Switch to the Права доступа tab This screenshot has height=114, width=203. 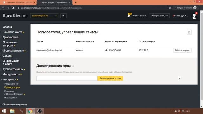pyautogui.click(x=54, y=3)
